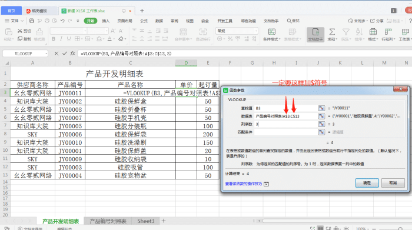
Task: Expand the AutoSum (求和) dropdown arrow
Action: (x=336, y=39)
